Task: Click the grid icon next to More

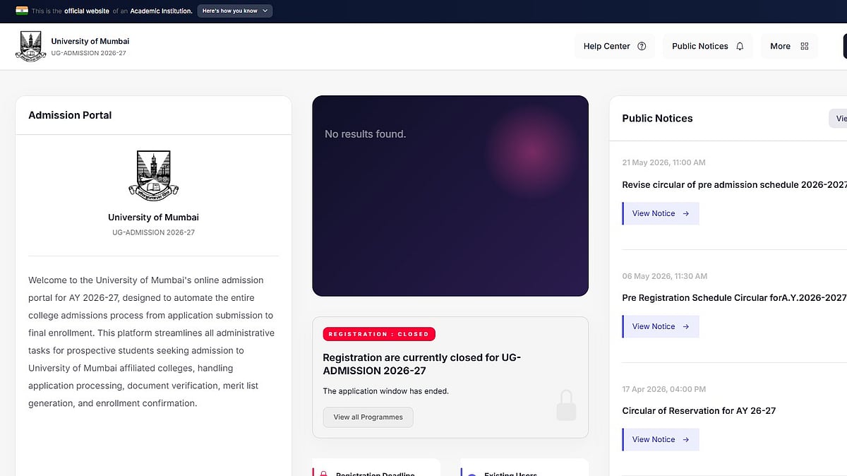Action: [x=805, y=46]
